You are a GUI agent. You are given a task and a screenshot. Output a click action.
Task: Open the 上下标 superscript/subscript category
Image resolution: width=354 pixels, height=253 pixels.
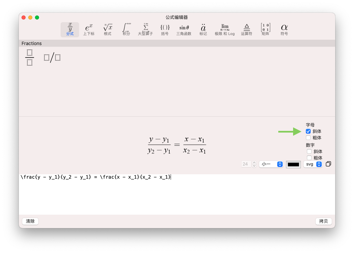[89, 30]
